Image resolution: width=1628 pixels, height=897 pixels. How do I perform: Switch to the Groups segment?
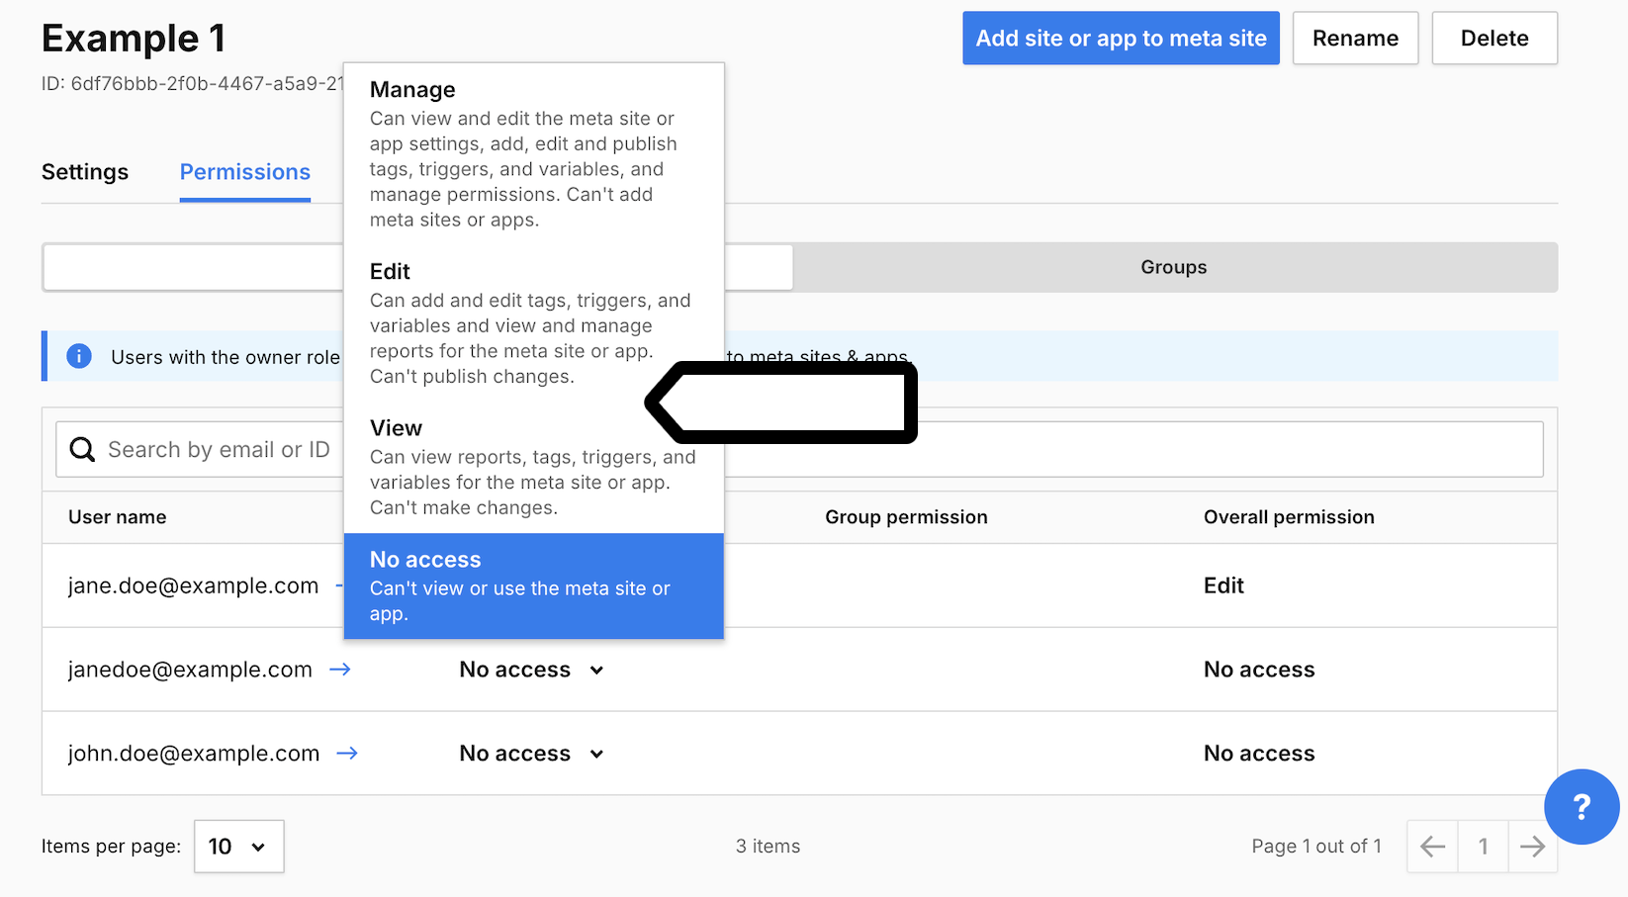[x=1174, y=267]
